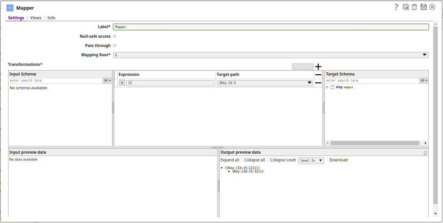Delete the snap with the trash icon
Image resolution: width=443 pixels, height=223 pixels.
(414, 7)
